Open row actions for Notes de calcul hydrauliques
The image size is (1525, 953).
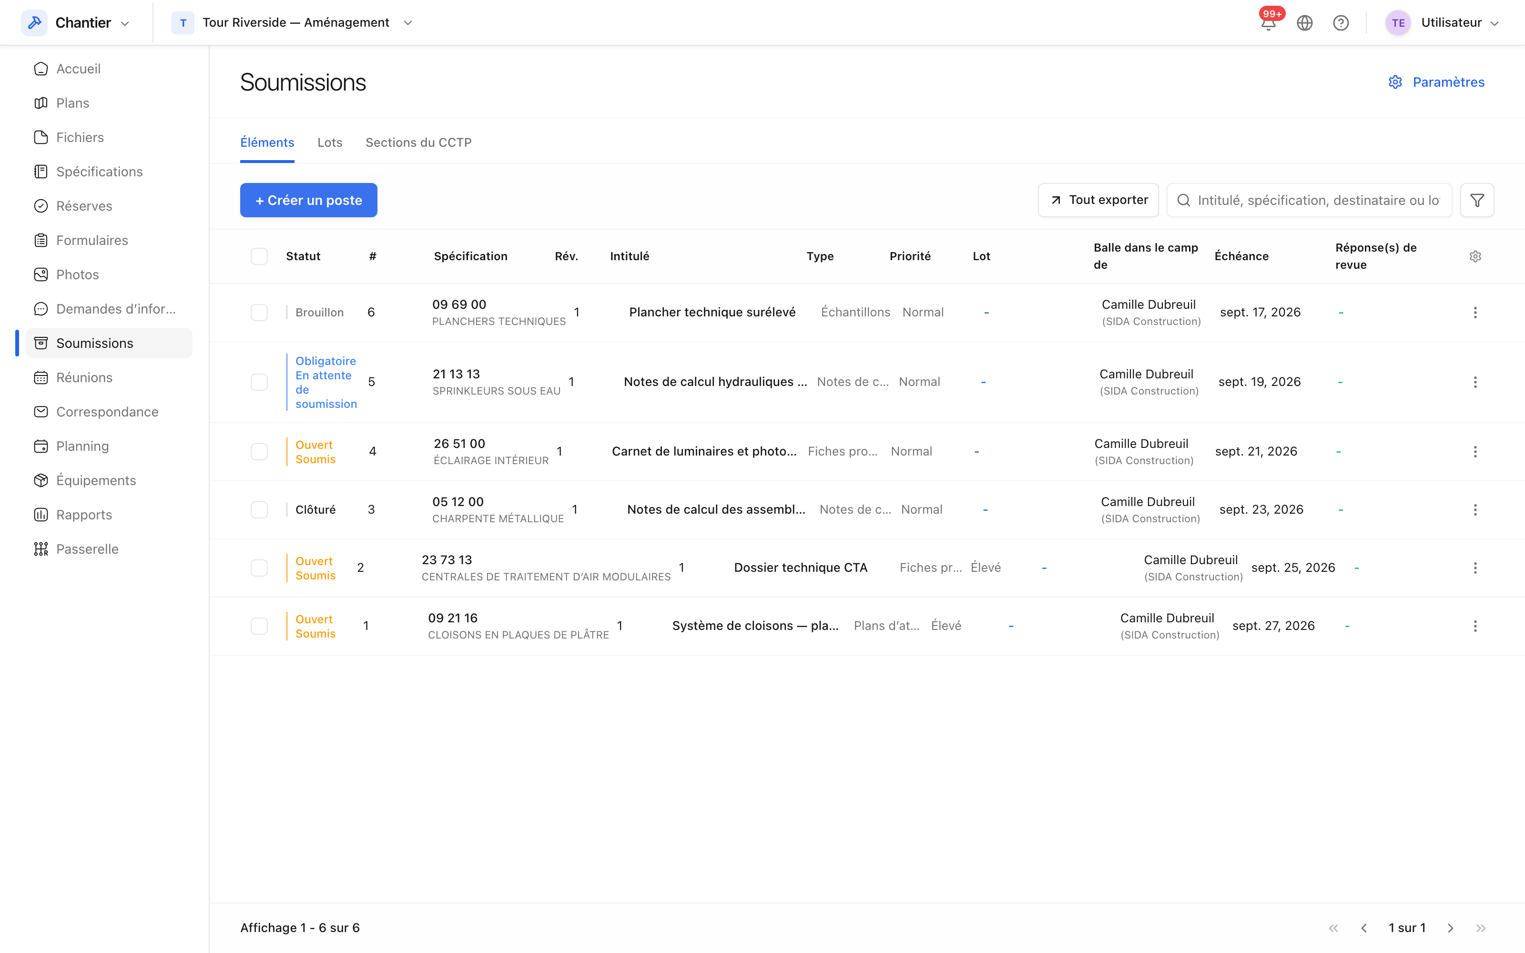click(1474, 382)
